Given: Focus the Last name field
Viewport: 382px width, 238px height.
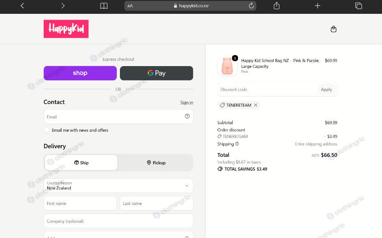Looking at the screenshot, I should click(x=156, y=203).
